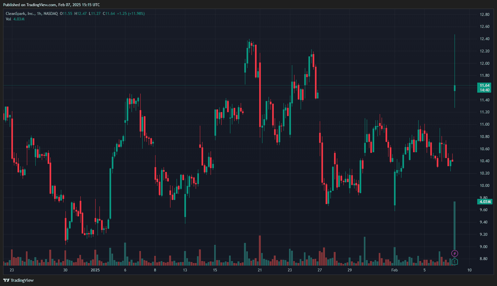The image size is (497, 286).
Task: Click the 11.64 current price tag
Action: coord(484,86)
